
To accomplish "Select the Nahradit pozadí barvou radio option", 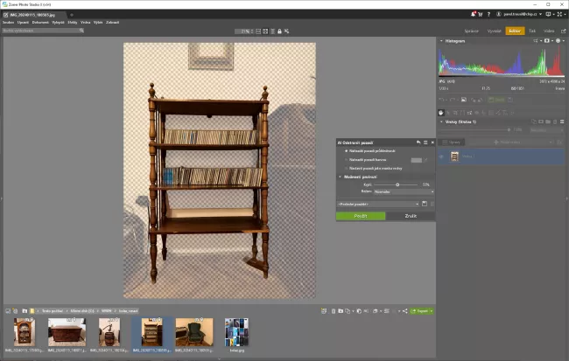I will pyautogui.click(x=346, y=160).
